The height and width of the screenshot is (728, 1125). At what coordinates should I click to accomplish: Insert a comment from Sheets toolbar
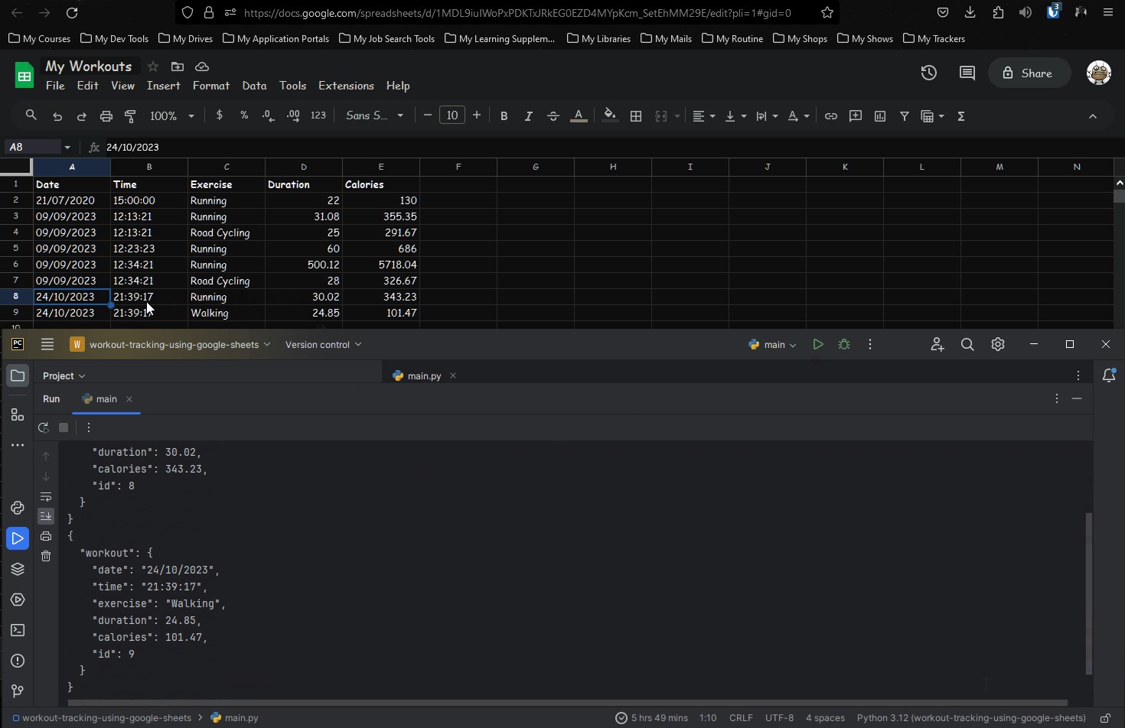(856, 116)
